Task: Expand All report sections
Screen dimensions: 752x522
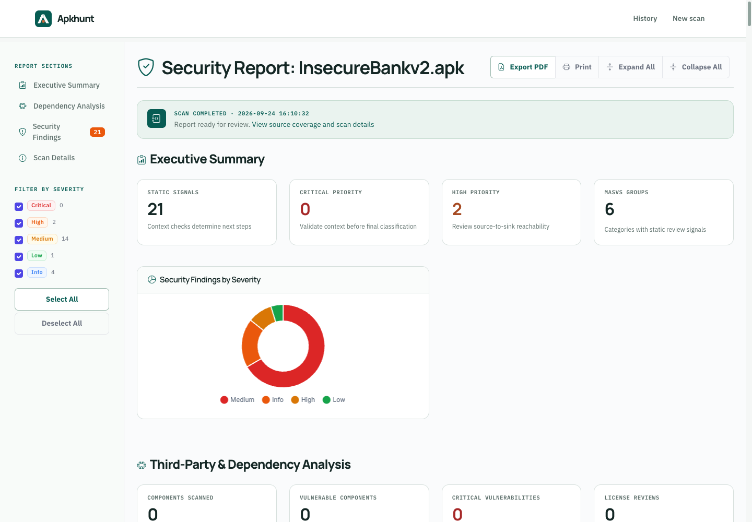Action: click(630, 67)
